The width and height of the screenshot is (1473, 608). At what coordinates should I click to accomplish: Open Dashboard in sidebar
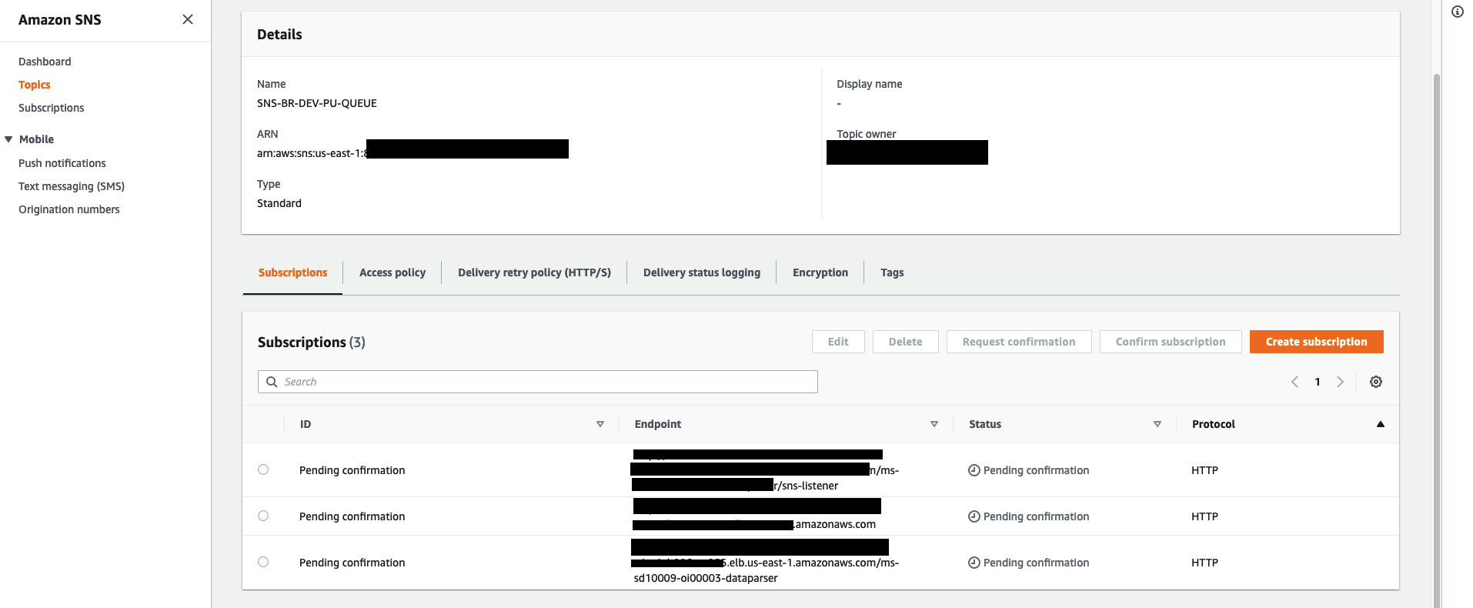pyautogui.click(x=45, y=62)
